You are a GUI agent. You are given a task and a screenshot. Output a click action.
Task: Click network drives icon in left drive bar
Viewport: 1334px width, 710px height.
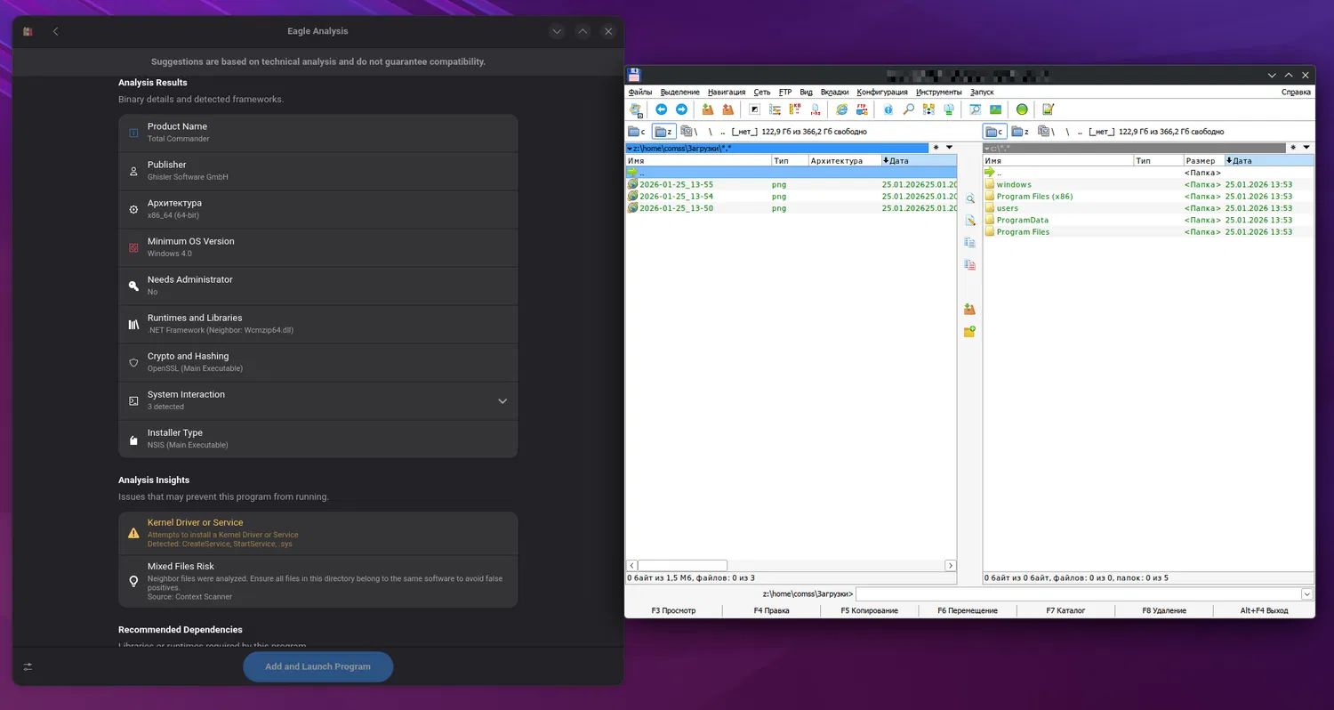click(687, 132)
